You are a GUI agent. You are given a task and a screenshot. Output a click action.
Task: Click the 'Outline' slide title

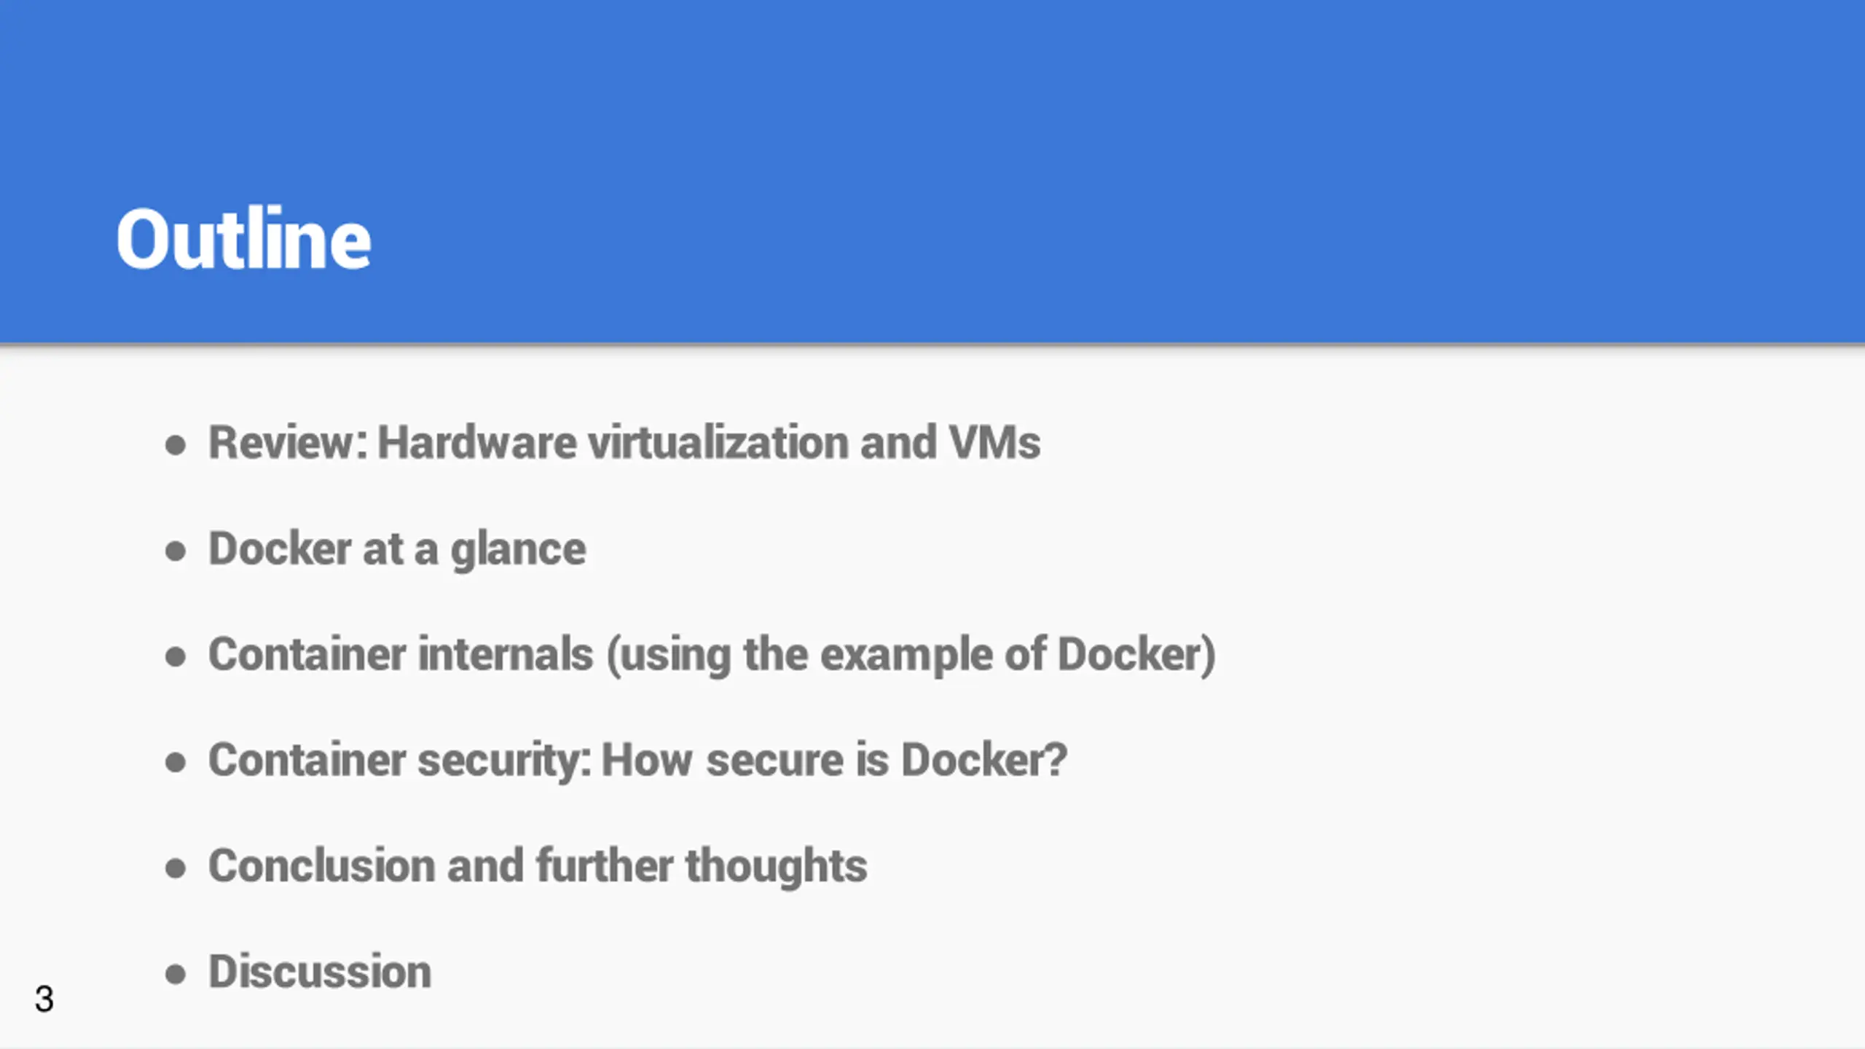coord(243,238)
